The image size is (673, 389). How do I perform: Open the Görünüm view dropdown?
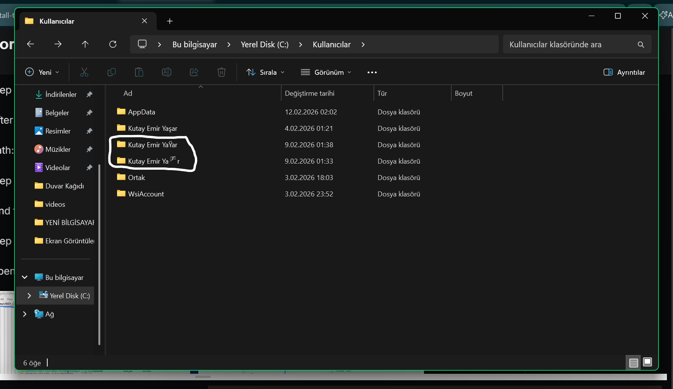326,72
